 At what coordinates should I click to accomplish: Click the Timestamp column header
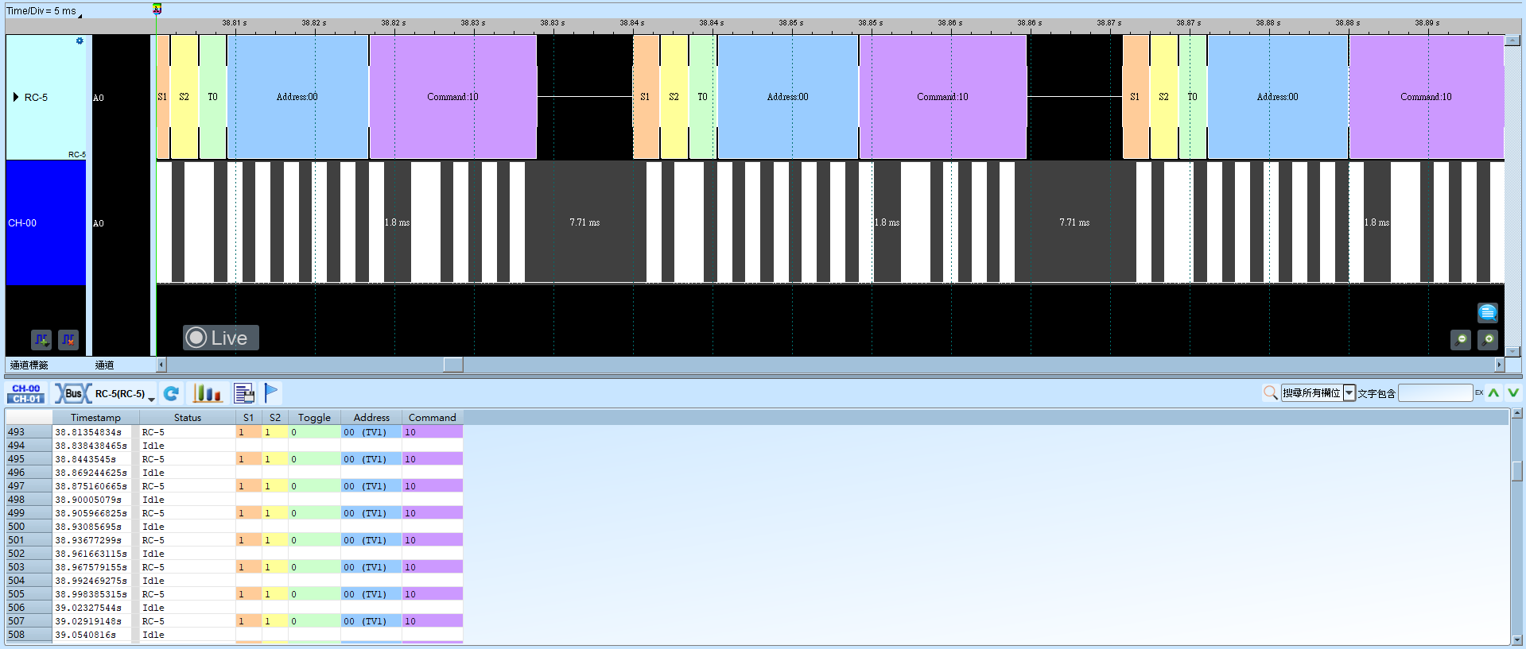(x=95, y=417)
